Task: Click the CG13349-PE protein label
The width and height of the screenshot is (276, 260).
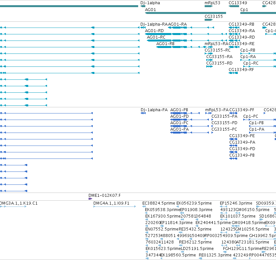Action: [242, 136]
